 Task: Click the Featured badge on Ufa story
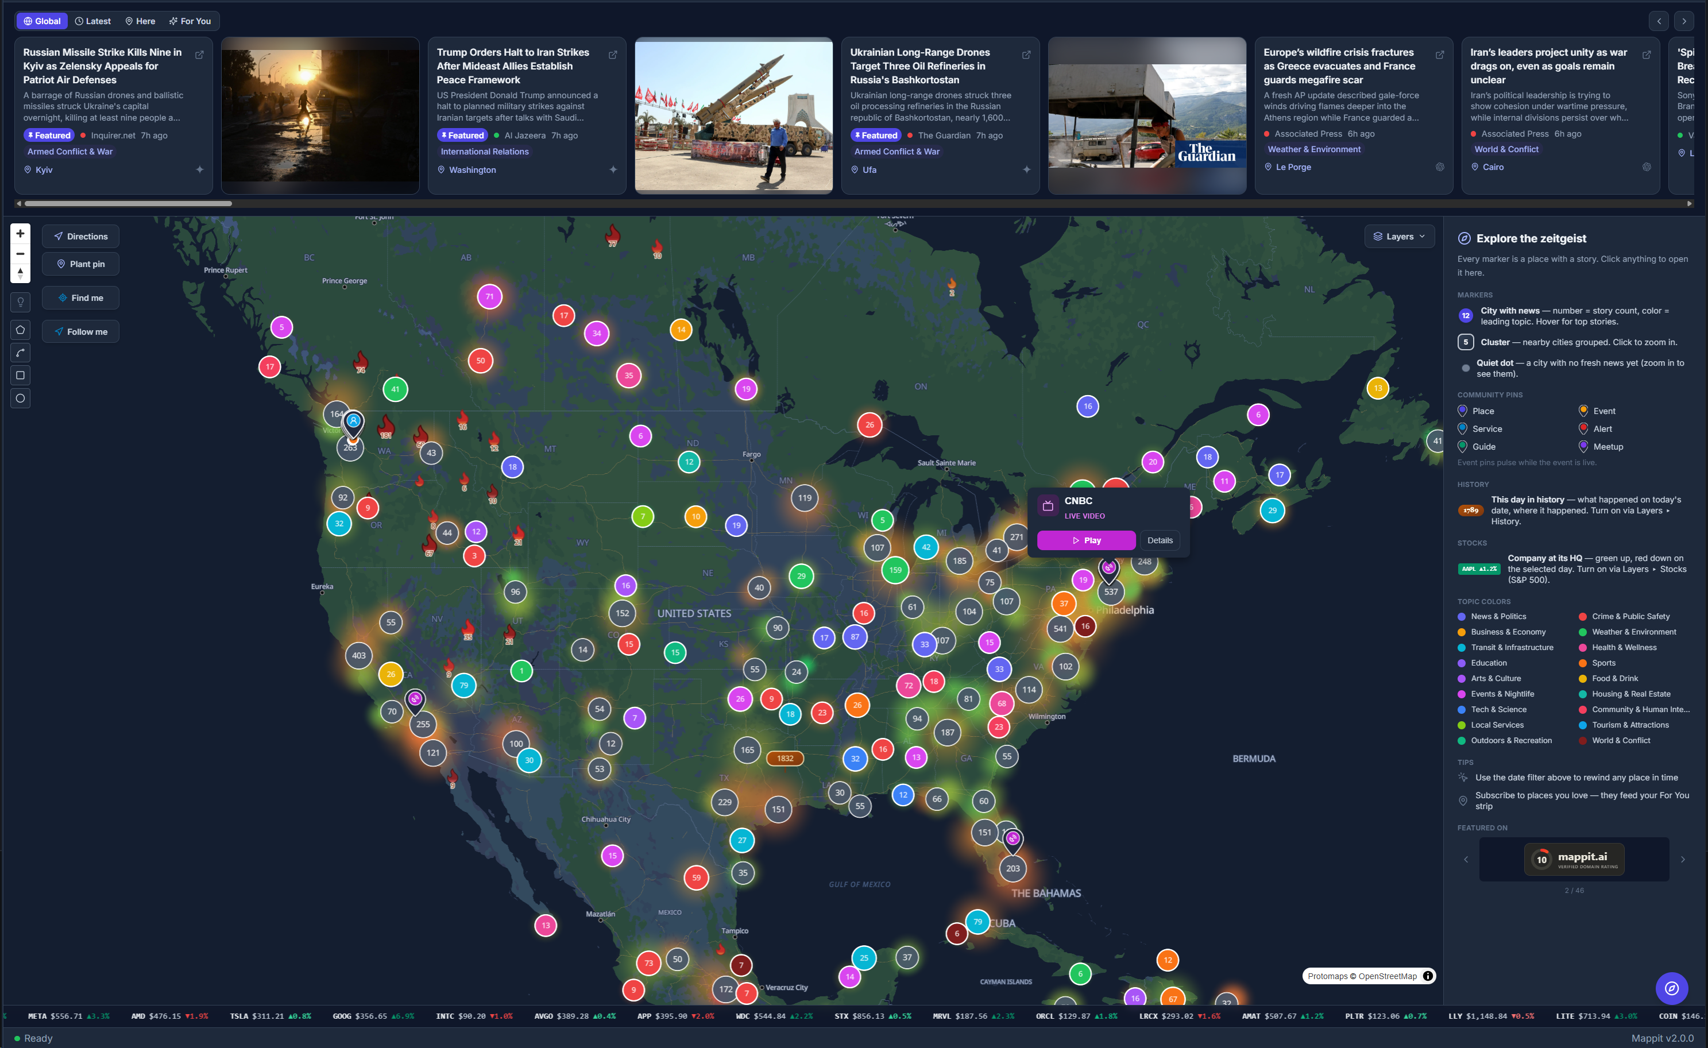point(876,136)
